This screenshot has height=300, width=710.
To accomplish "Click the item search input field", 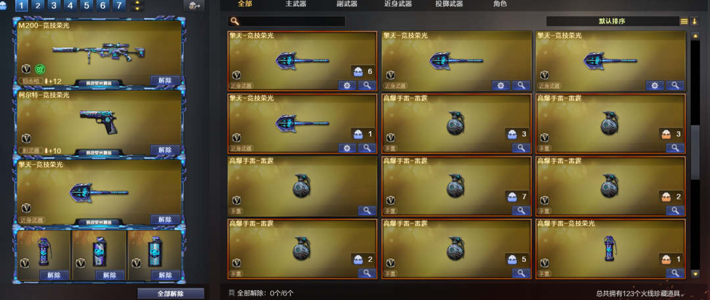I will click(x=287, y=21).
